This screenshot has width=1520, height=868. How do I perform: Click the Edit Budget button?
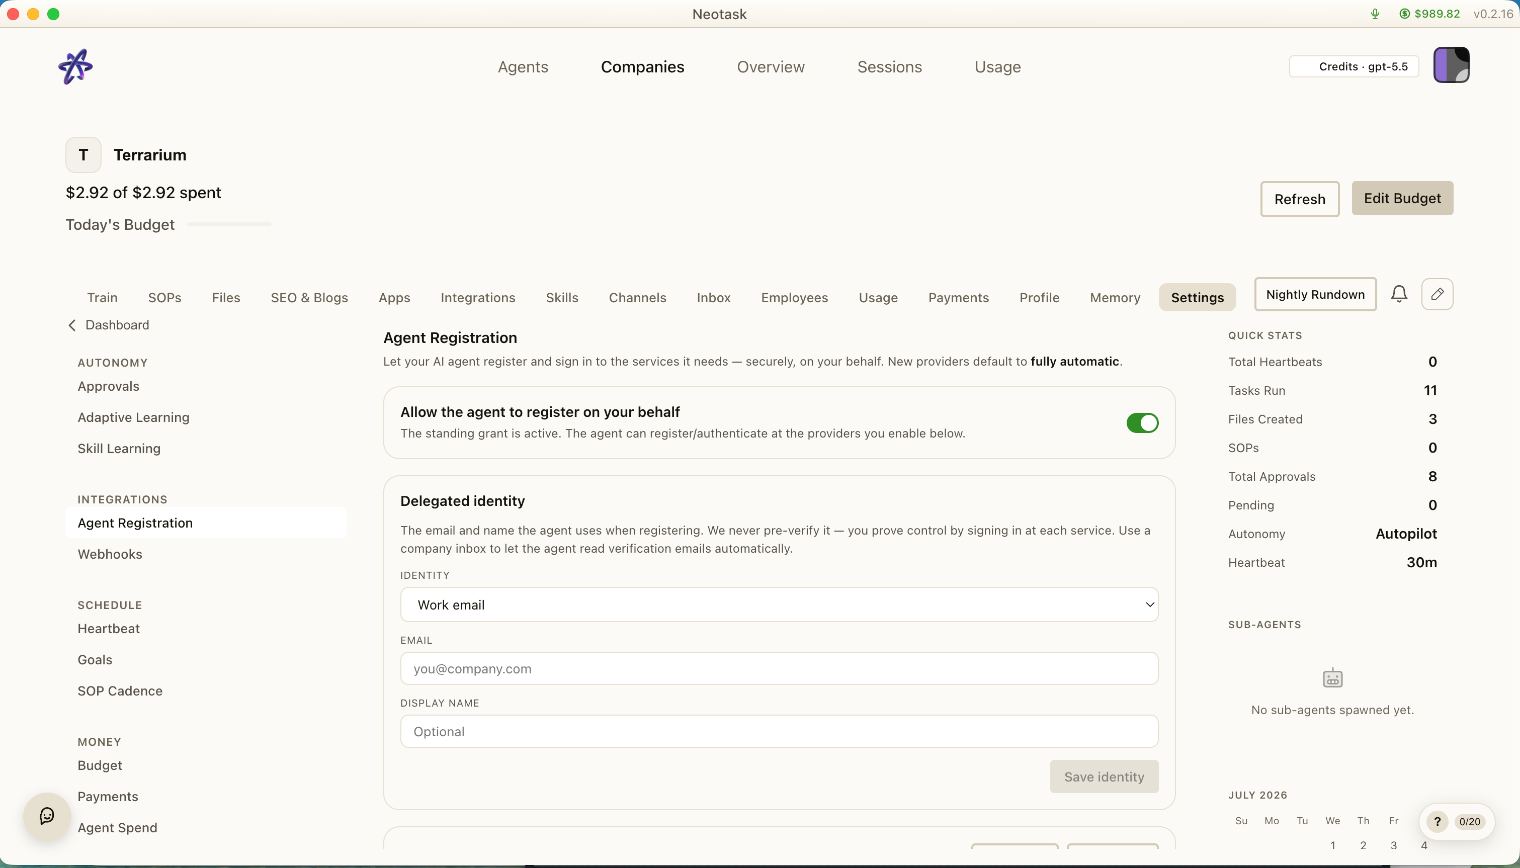pyautogui.click(x=1402, y=198)
